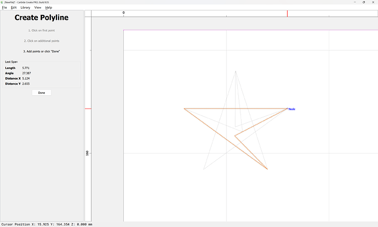Viewport: 378px width, 227px height.
Task: Click the Length value in Last Span
Action: click(x=26, y=68)
